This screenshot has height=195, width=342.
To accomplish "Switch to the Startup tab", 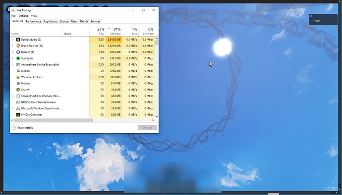I will tap(64, 21).
